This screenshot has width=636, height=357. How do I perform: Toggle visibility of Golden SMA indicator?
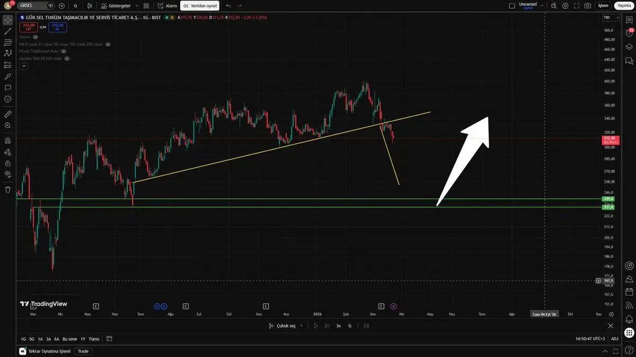66,58
